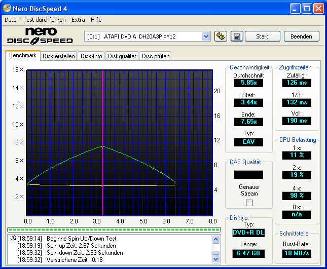
Task: Open the Hilfe menu
Action: coord(96,20)
